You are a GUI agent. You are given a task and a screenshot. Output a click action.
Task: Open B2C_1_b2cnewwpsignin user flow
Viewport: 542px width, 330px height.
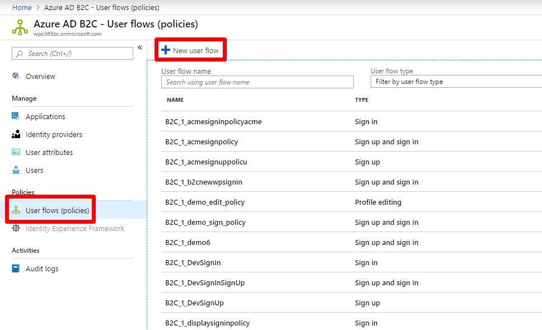point(204,182)
